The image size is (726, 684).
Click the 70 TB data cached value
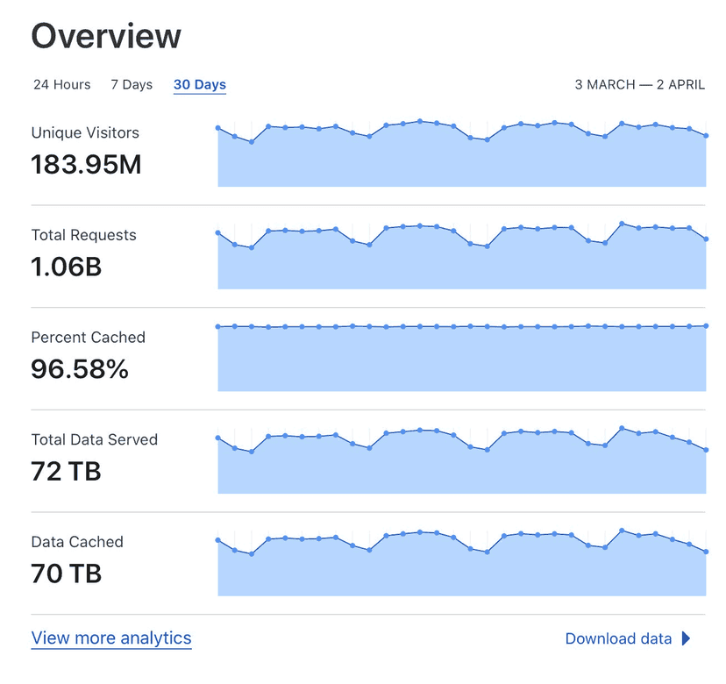[66, 574]
